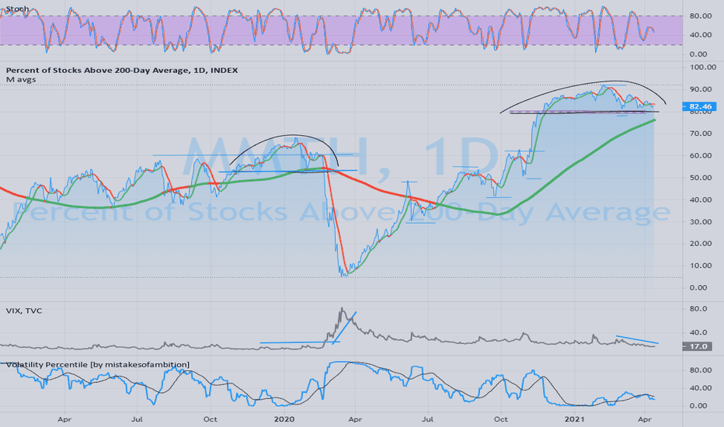Click the 40.0 label on VIX axis

tap(698, 332)
